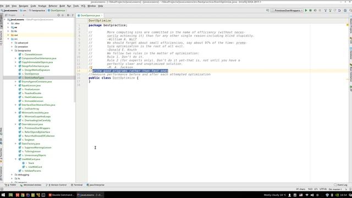Expand the advanced package
The image size is (352, 198).
click(x=12, y=43)
